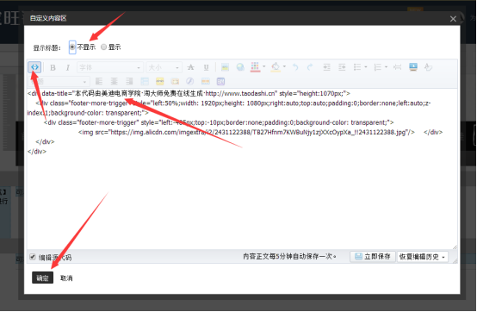477x312 pixels.
Task: Click the underline U toolbar icon
Action: pyautogui.click(x=206, y=67)
